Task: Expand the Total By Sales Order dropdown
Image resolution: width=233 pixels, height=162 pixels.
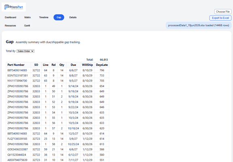Action: [25, 51]
